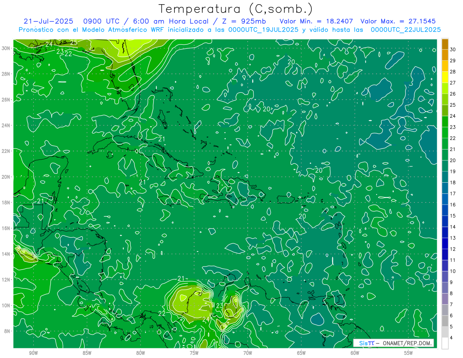
Task: Click the '90W' longitude axis label
Action: click(x=33, y=353)
